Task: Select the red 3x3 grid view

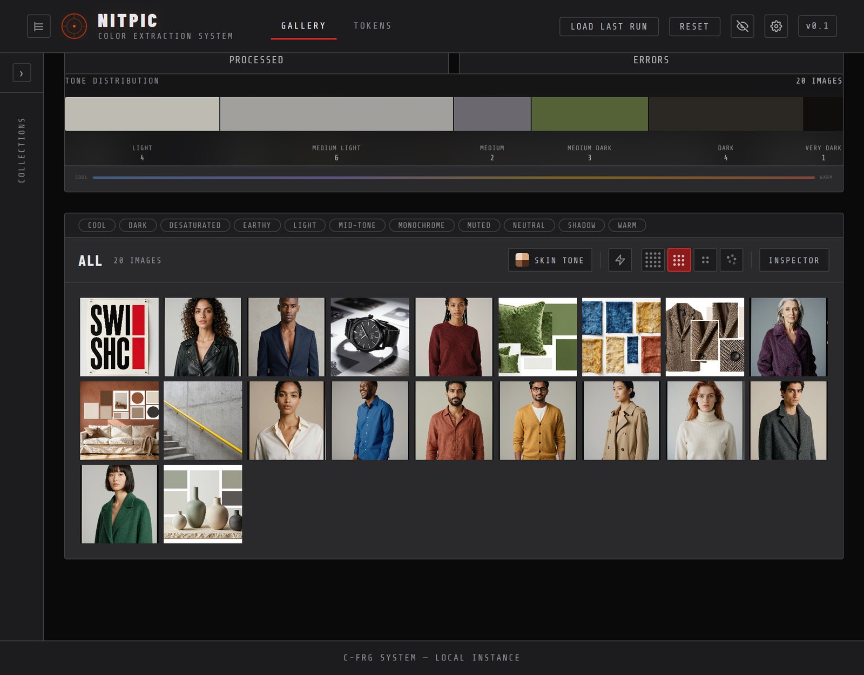Action: pyautogui.click(x=679, y=260)
